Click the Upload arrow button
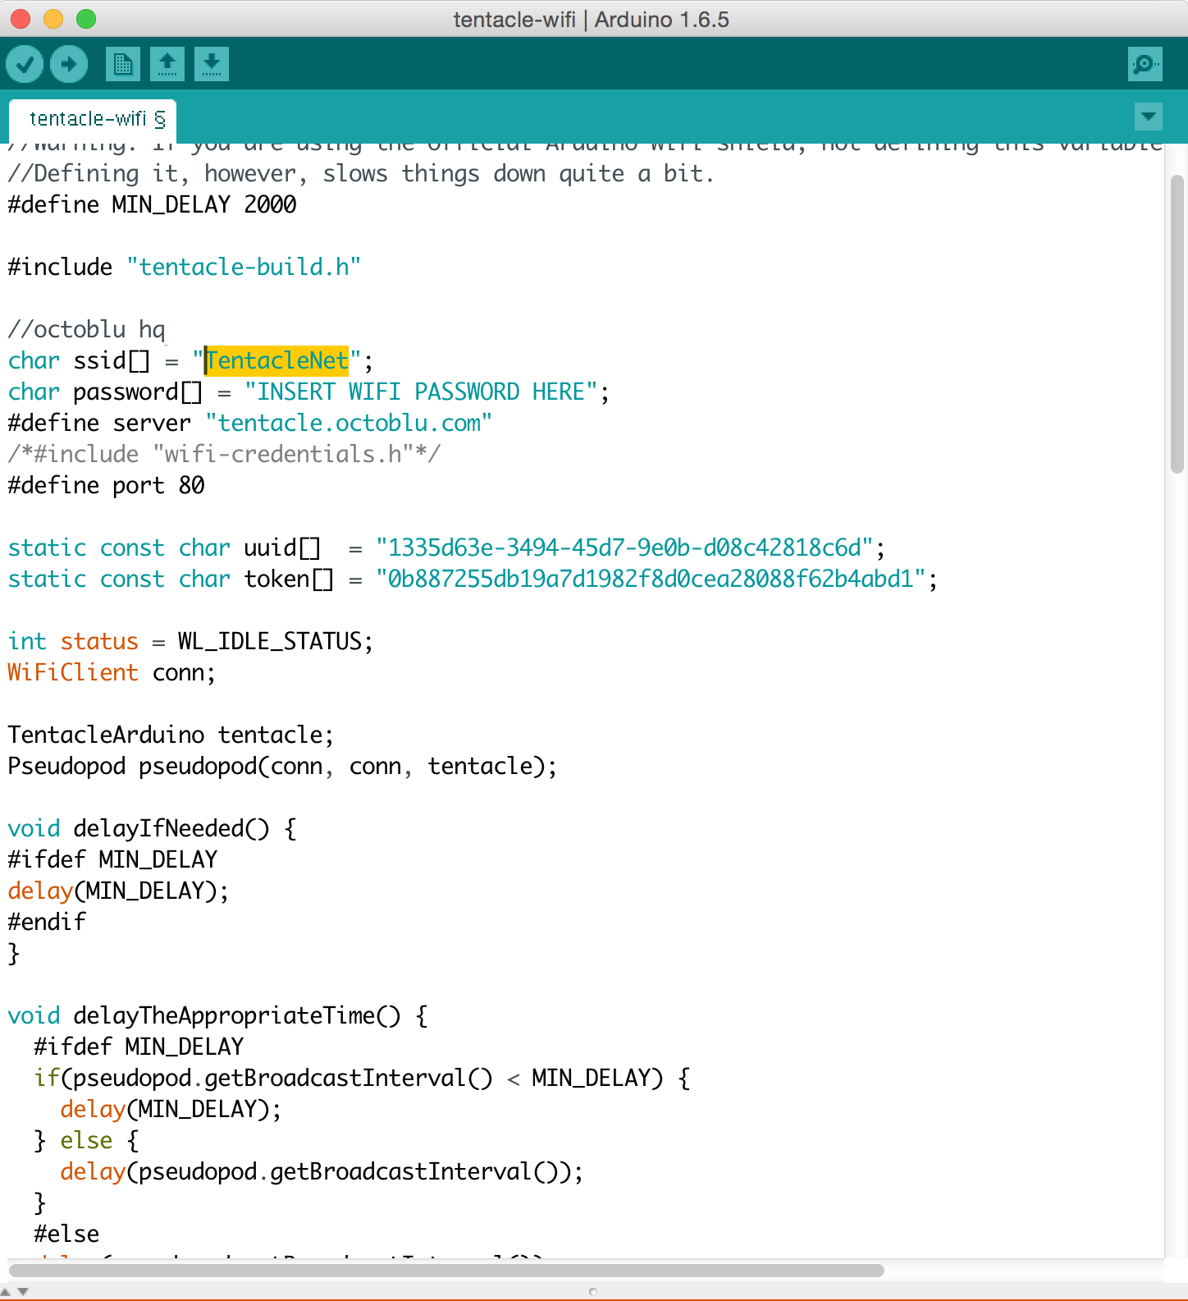This screenshot has height=1301, width=1188. pyautogui.click(x=69, y=64)
